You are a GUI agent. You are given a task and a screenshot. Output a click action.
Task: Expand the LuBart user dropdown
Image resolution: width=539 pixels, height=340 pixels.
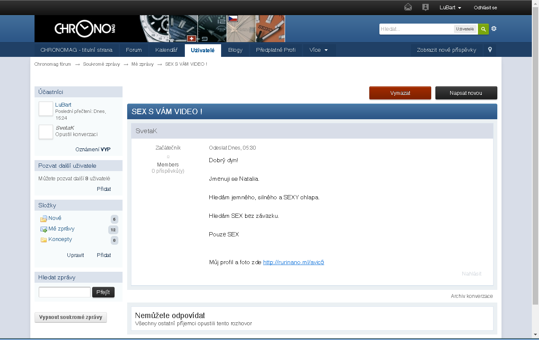450,8
